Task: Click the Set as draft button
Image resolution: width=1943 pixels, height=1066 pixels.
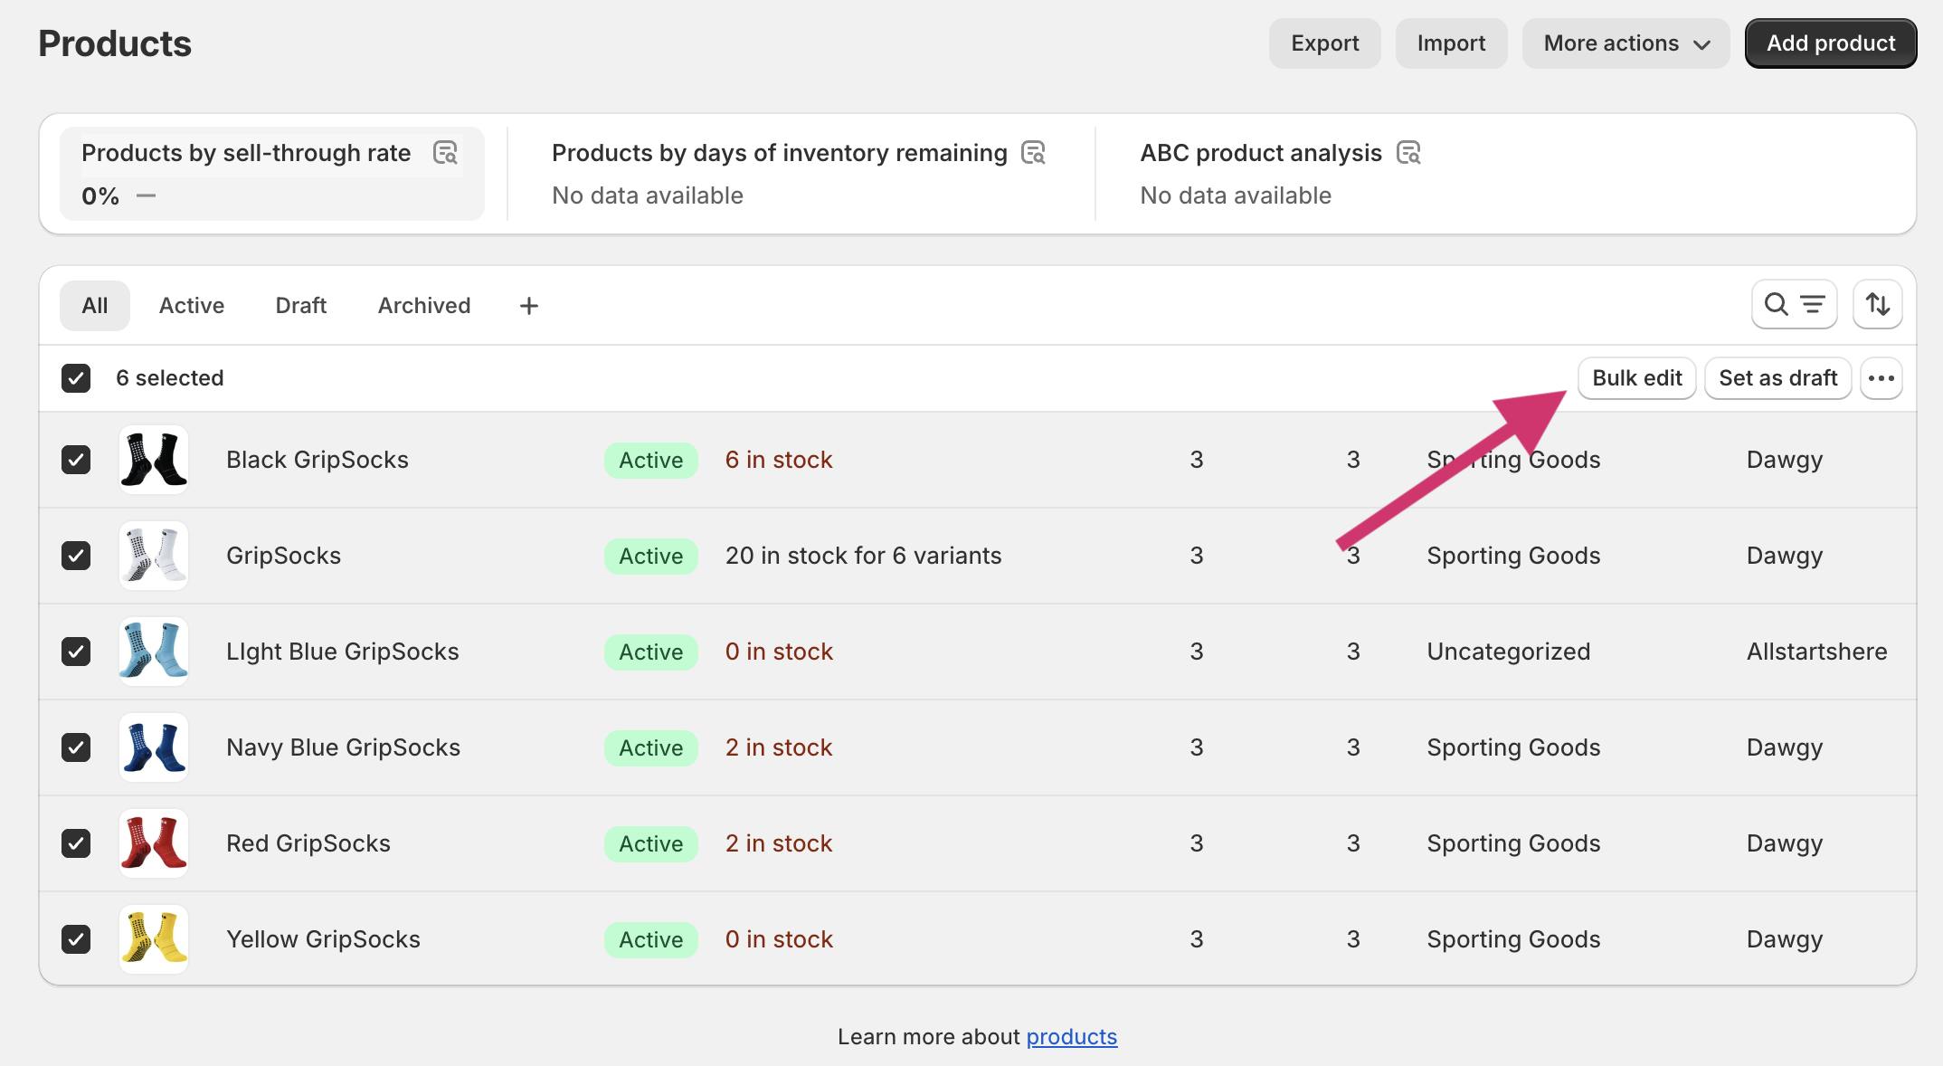Action: (1778, 378)
